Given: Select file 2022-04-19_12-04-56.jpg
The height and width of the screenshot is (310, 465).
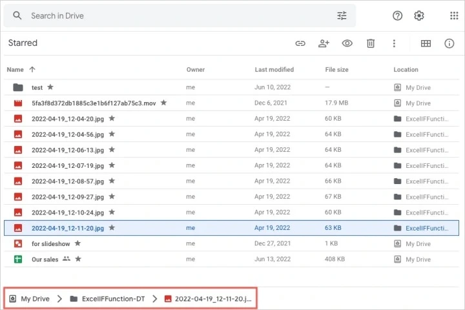Looking at the screenshot, I should point(68,134).
